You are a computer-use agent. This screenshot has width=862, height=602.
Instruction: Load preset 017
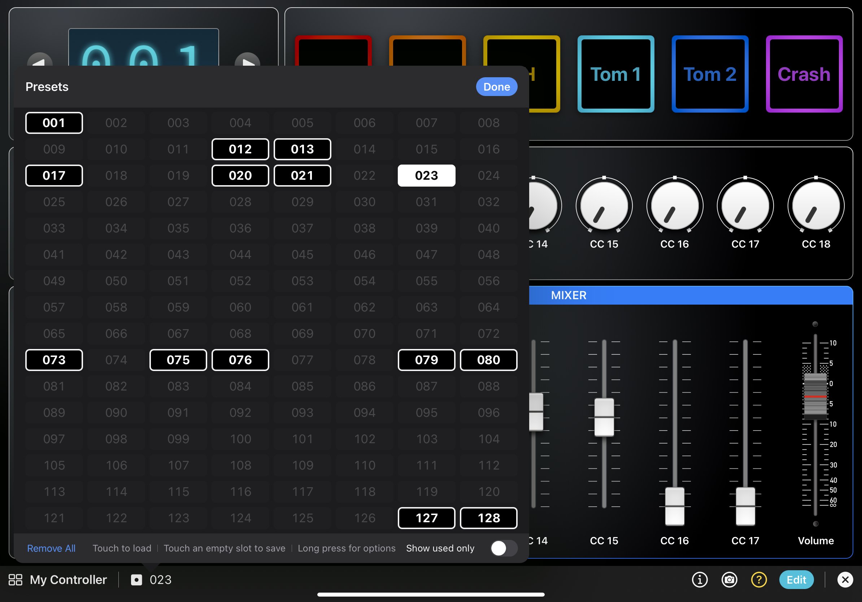click(54, 175)
